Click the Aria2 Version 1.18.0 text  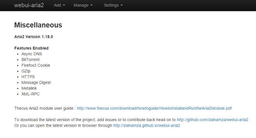[34, 37]
